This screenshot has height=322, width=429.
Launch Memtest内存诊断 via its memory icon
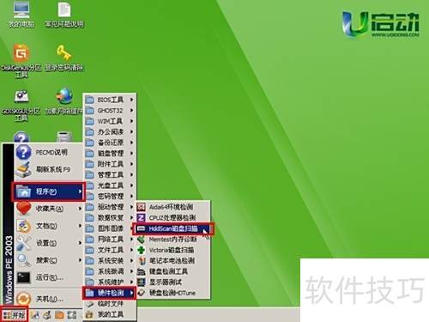(141, 240)
